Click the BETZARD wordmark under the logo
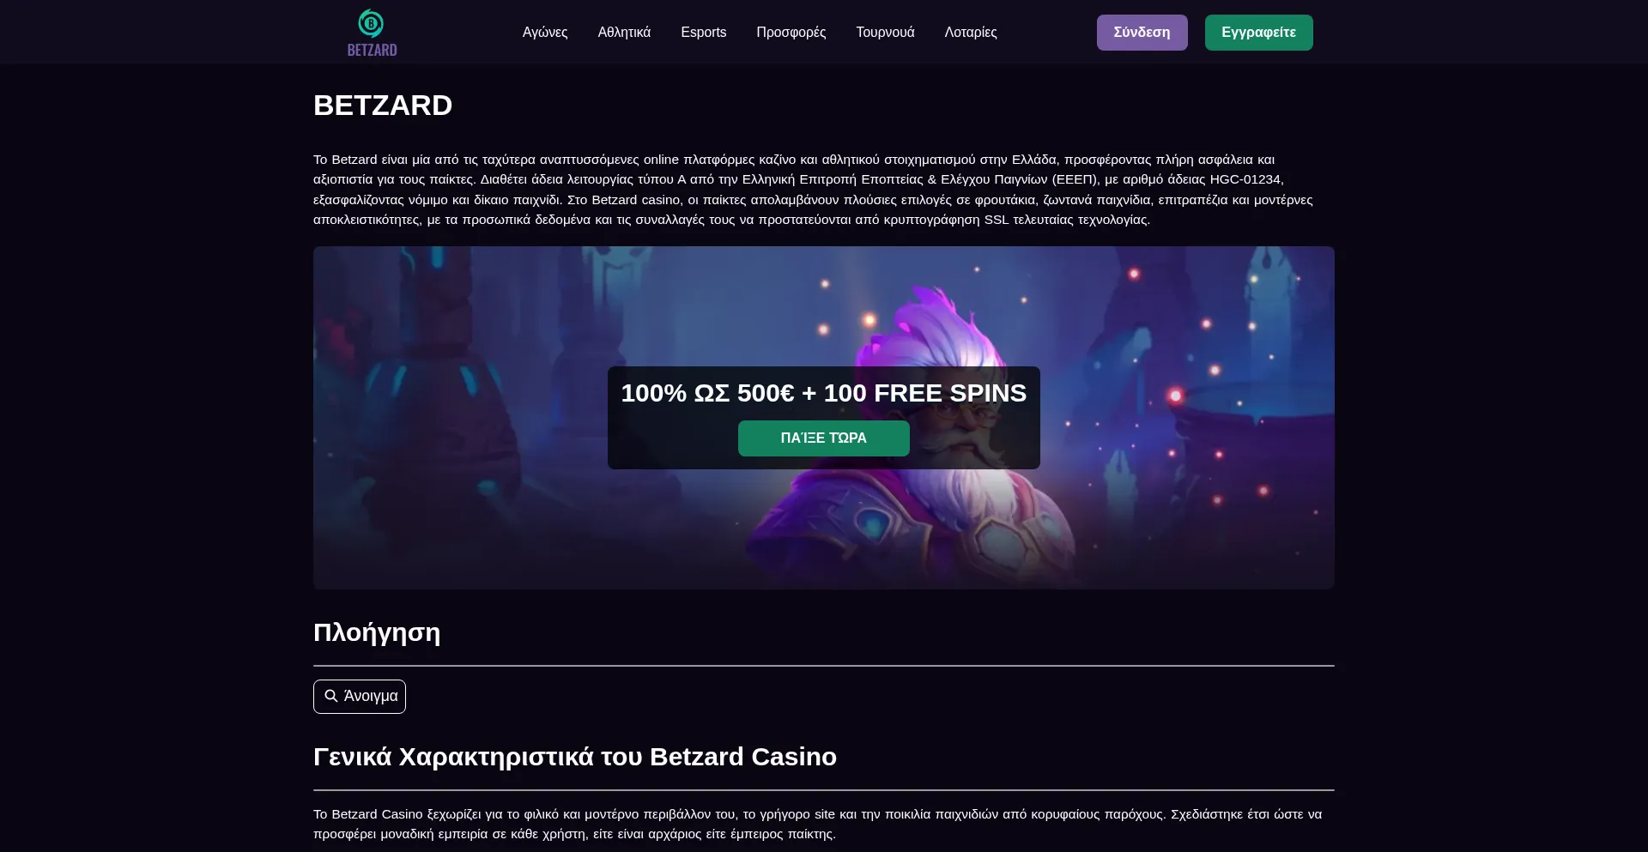 pos(372,50)
